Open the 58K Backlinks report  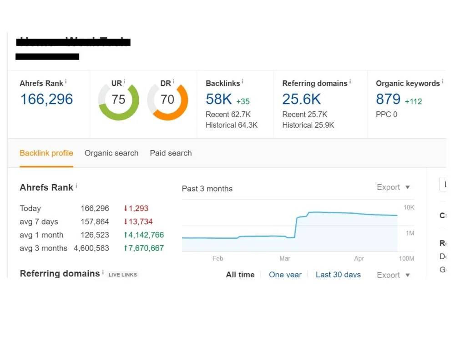218,99
